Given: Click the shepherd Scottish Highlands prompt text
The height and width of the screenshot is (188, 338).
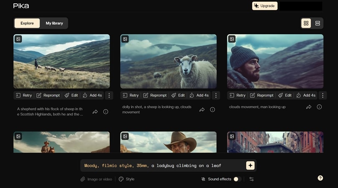Looking at the screenshot, I should (x=50, y=112).
